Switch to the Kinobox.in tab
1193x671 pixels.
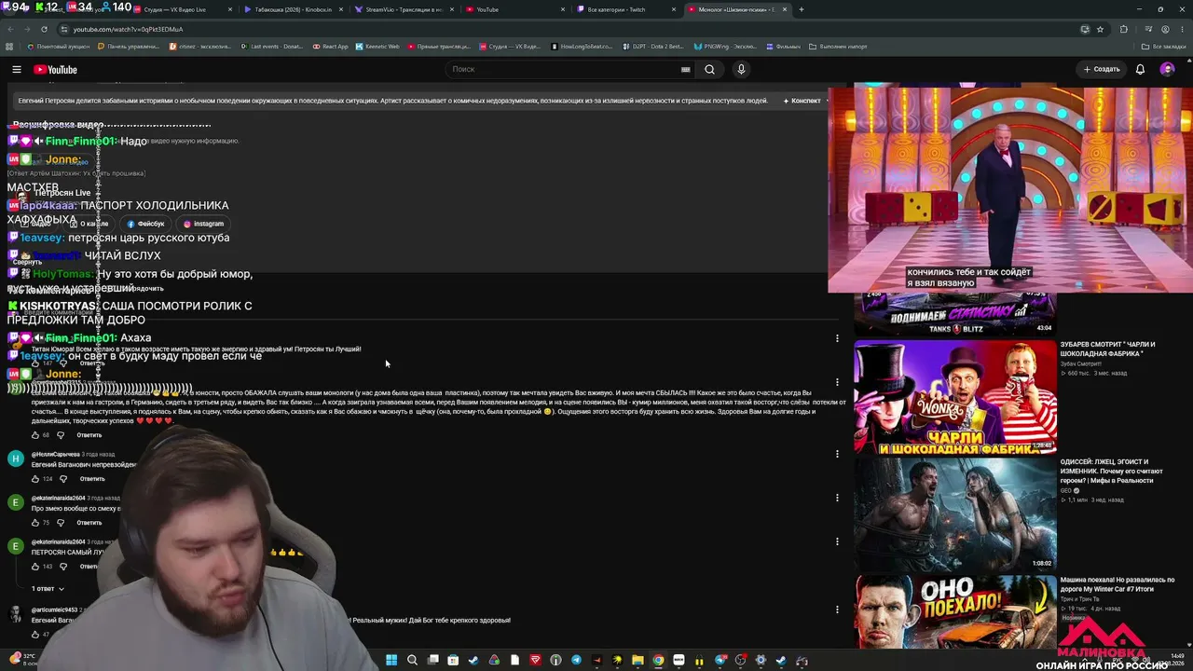292,9
